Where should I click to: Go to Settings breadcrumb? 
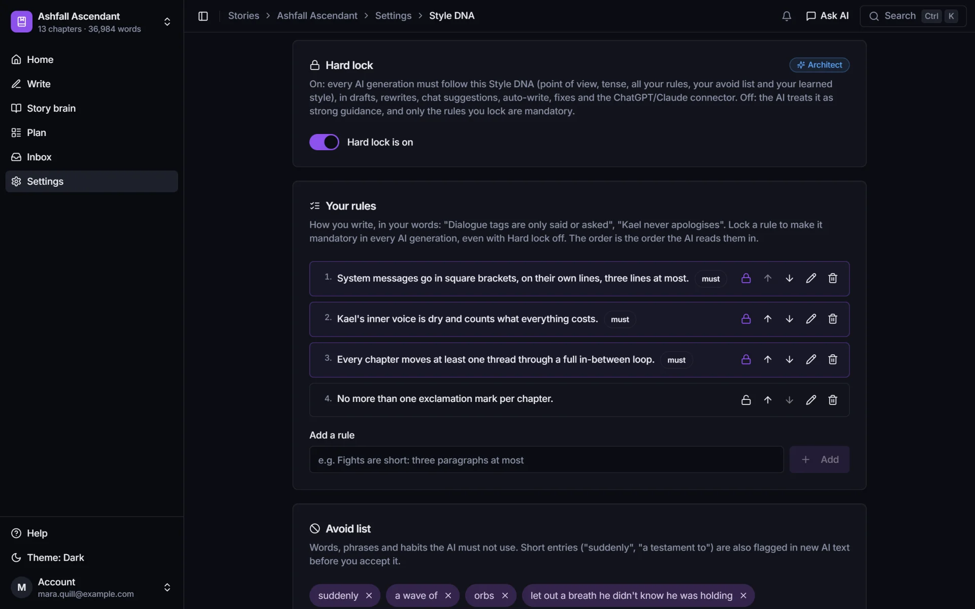393,16
